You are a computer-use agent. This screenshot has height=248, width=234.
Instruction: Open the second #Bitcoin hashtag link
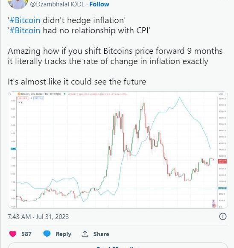click(x=25, y=30)
